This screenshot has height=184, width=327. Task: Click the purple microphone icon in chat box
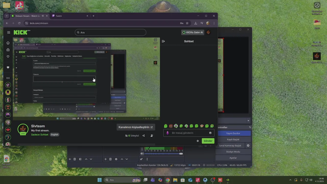tap(168, 133)
